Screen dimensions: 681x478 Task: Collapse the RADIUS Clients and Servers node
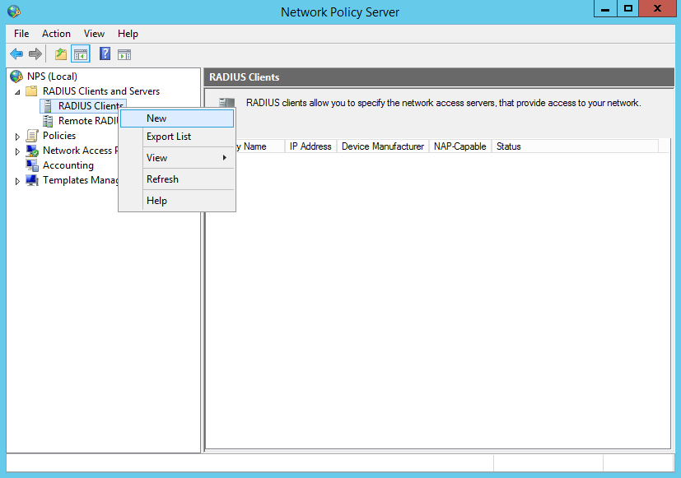coord(18,91)
